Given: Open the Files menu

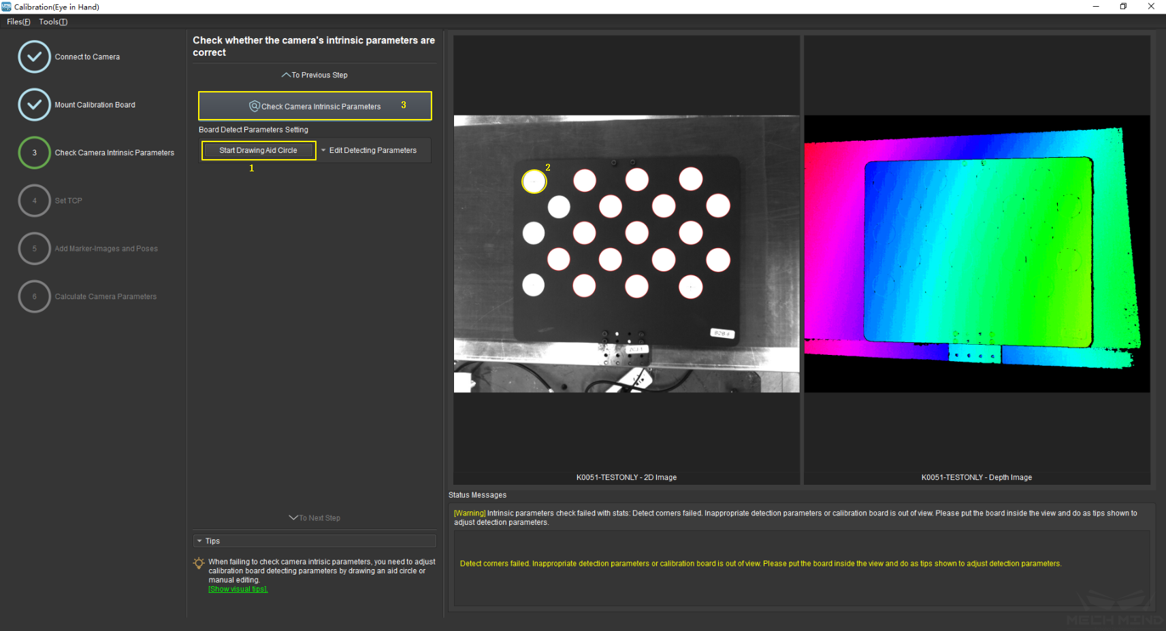Looking at the screenshot, I should [18, 22].
